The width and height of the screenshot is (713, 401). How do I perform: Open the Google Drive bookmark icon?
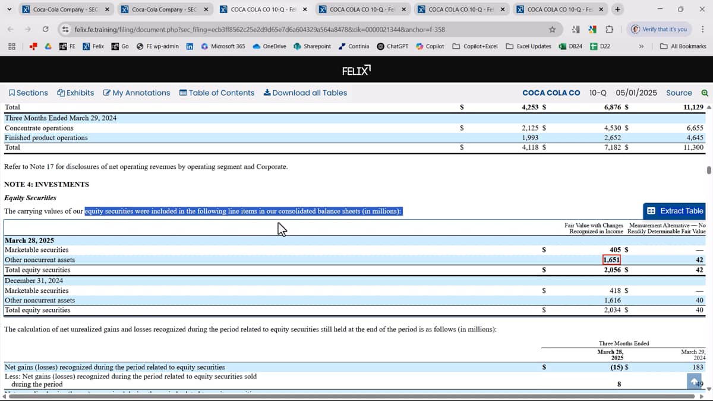point(48,46)
